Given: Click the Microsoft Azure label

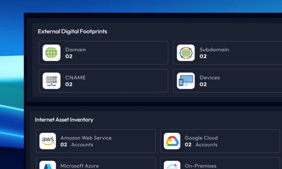Looking at the screenshot, I should tap(80, 166).
